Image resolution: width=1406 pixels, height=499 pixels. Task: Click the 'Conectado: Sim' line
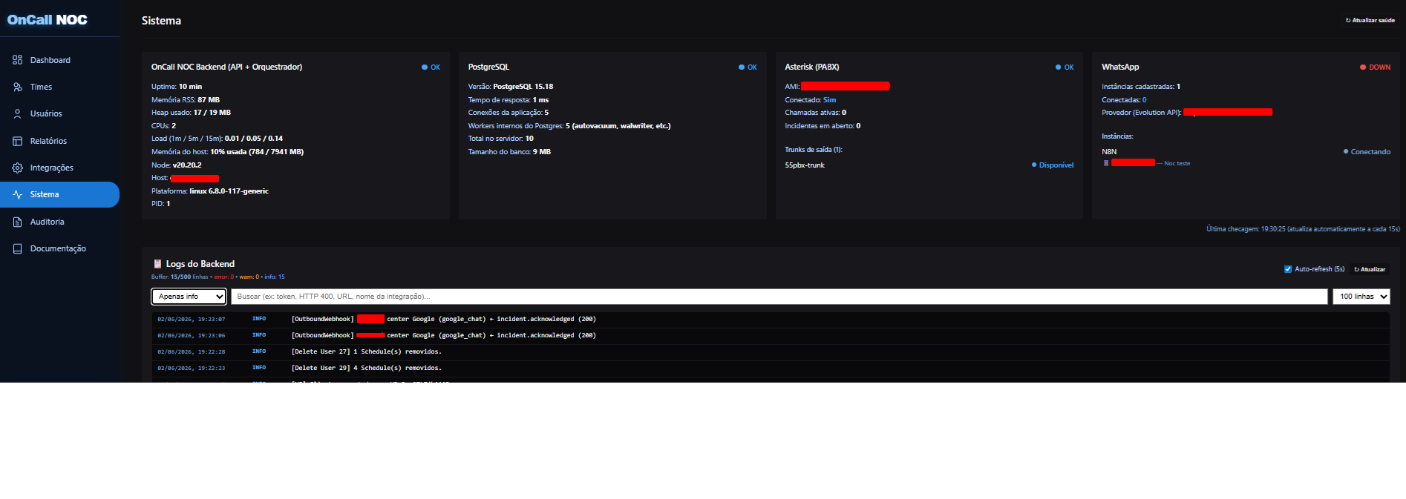pos(811,100)
